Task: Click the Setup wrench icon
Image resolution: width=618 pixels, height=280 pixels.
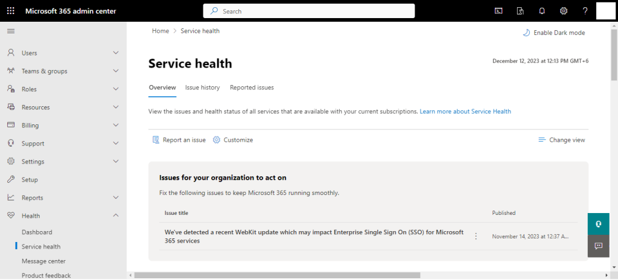Action: 11,179
